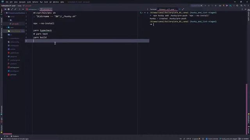250x140 pixels.
Task: Open the File menu
Action: 7,2
